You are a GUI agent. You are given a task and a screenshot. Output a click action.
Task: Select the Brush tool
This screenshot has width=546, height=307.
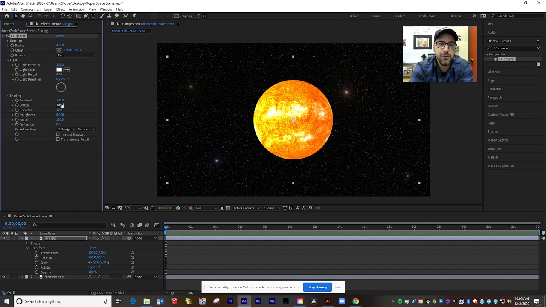click(102, 16)
